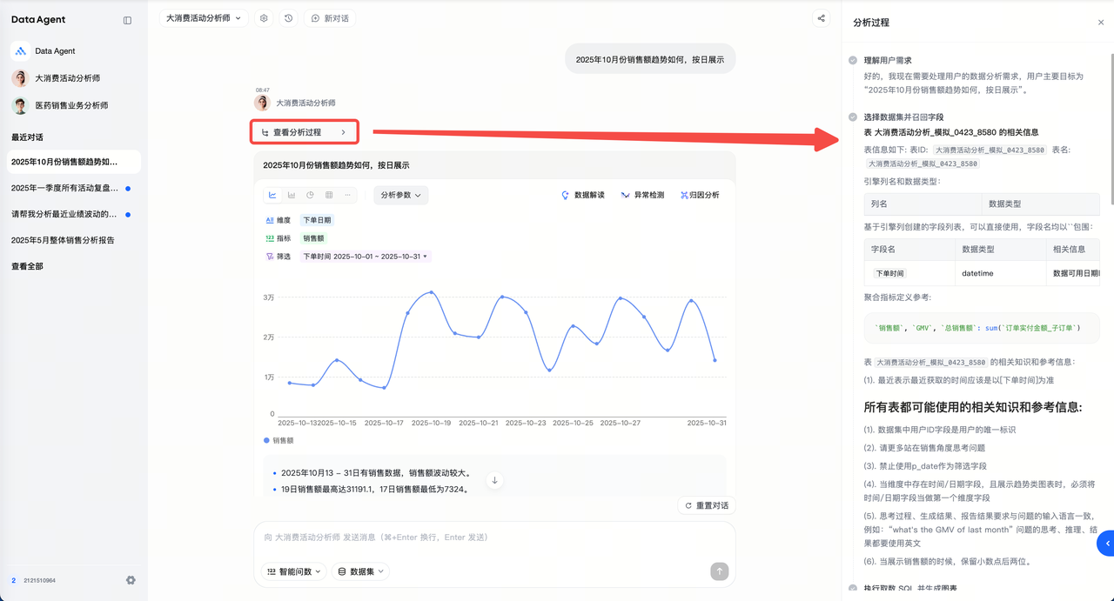Image resolution: width=1114 pixels, height=601 pixels.
Task: Click the 销售额 metric tag
Action: tap(314, 238)
